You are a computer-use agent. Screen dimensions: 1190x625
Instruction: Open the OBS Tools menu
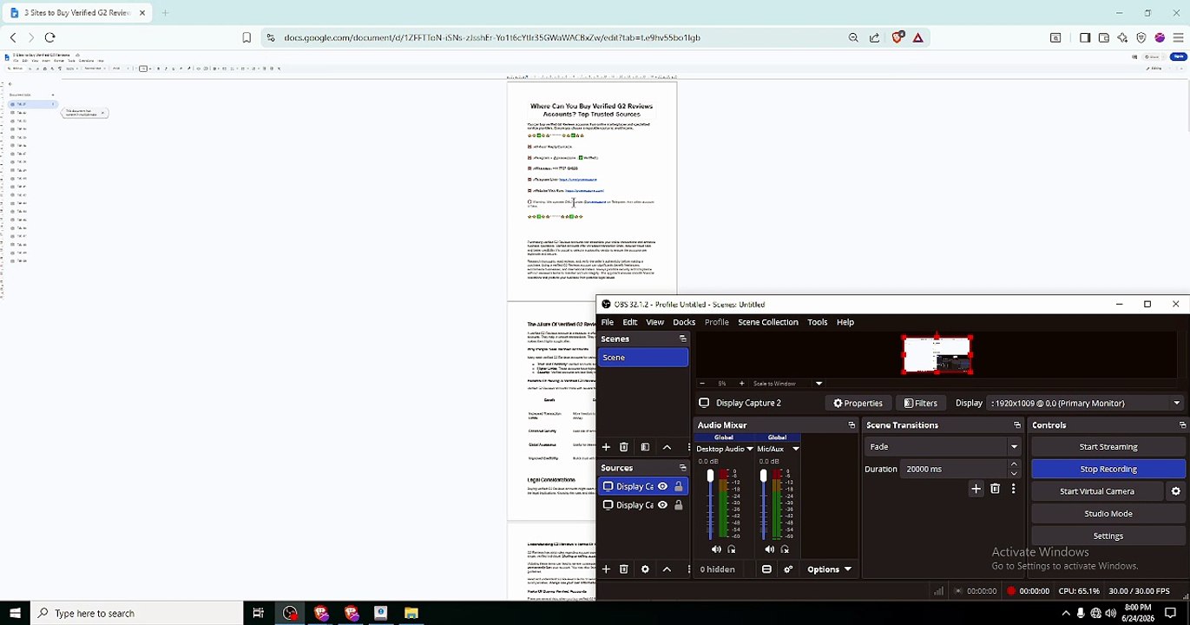818,322
